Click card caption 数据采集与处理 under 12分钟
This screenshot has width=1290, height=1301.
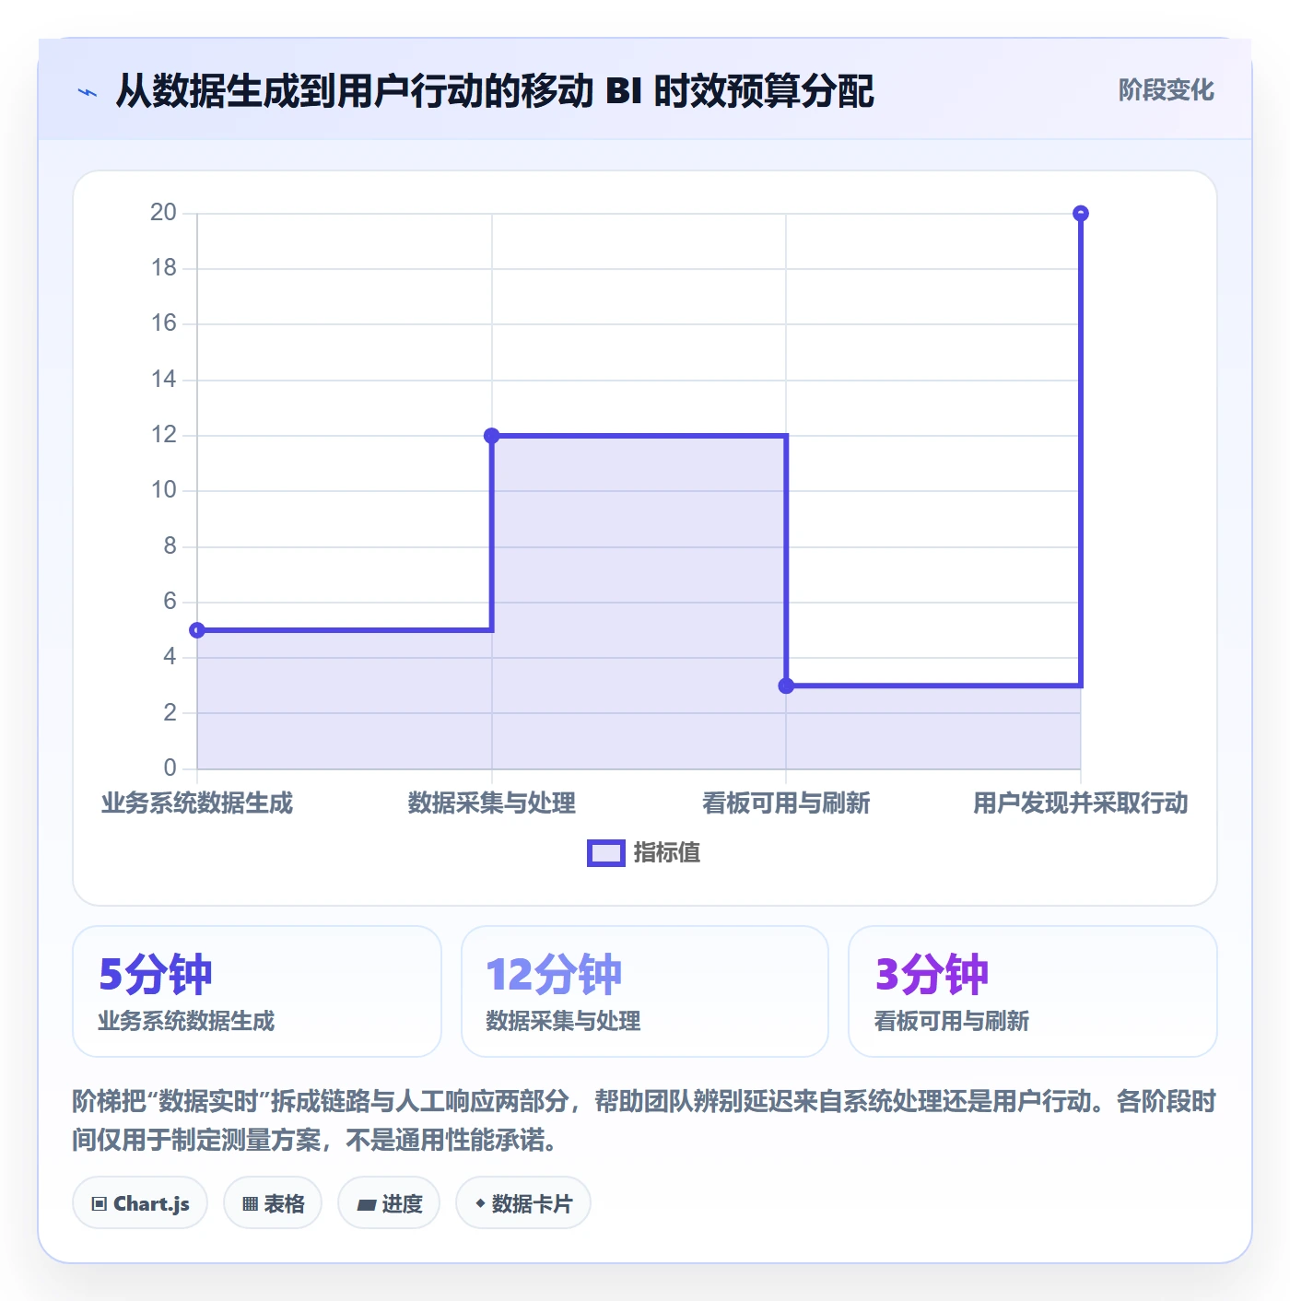pyautogui.click(x=563, y=1021)
